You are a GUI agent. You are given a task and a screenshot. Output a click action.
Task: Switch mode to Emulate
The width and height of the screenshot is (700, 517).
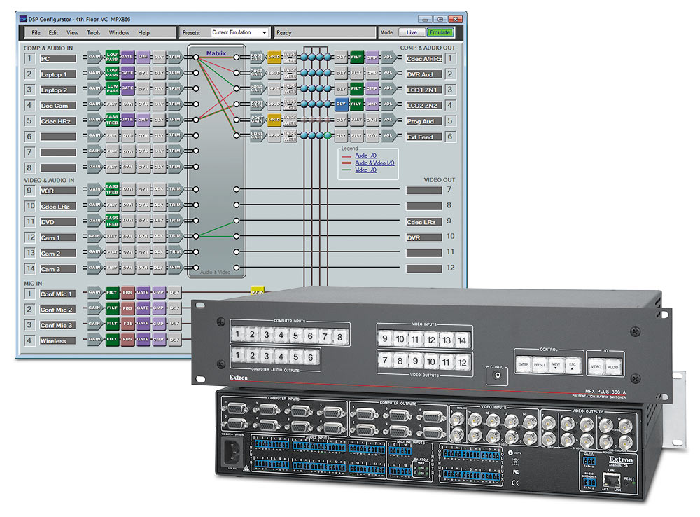(440, 32)
